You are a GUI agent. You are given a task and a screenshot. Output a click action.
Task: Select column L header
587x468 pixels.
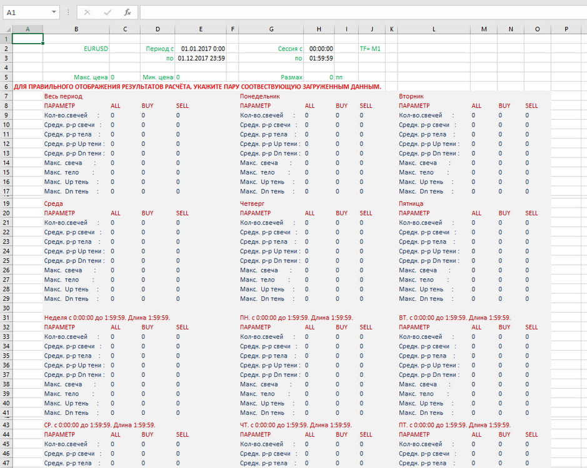pos(434,29)
